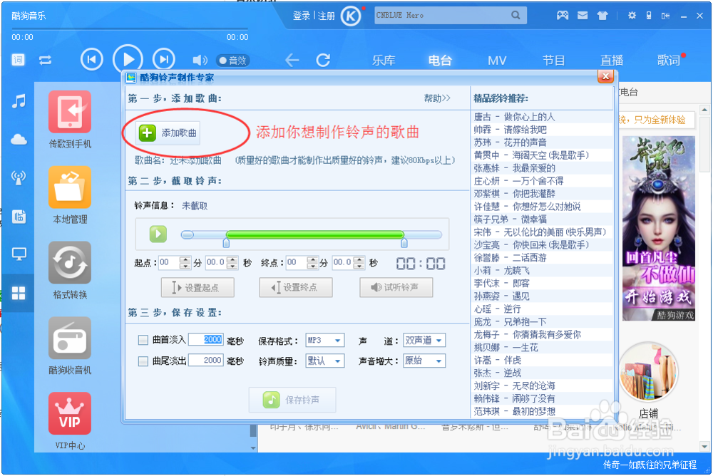713x476 pixels.
Task: Open the 格式转换 format converter
Action: pyautogui.click(x=70, y=271)
